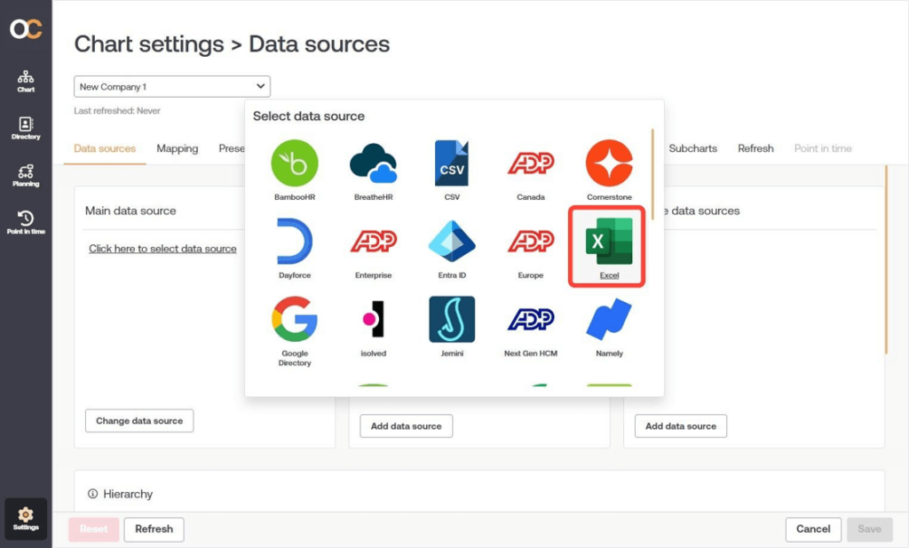909x548 pixels.
Task: Switch to the Subcharts tab
Action: (692, 148)
